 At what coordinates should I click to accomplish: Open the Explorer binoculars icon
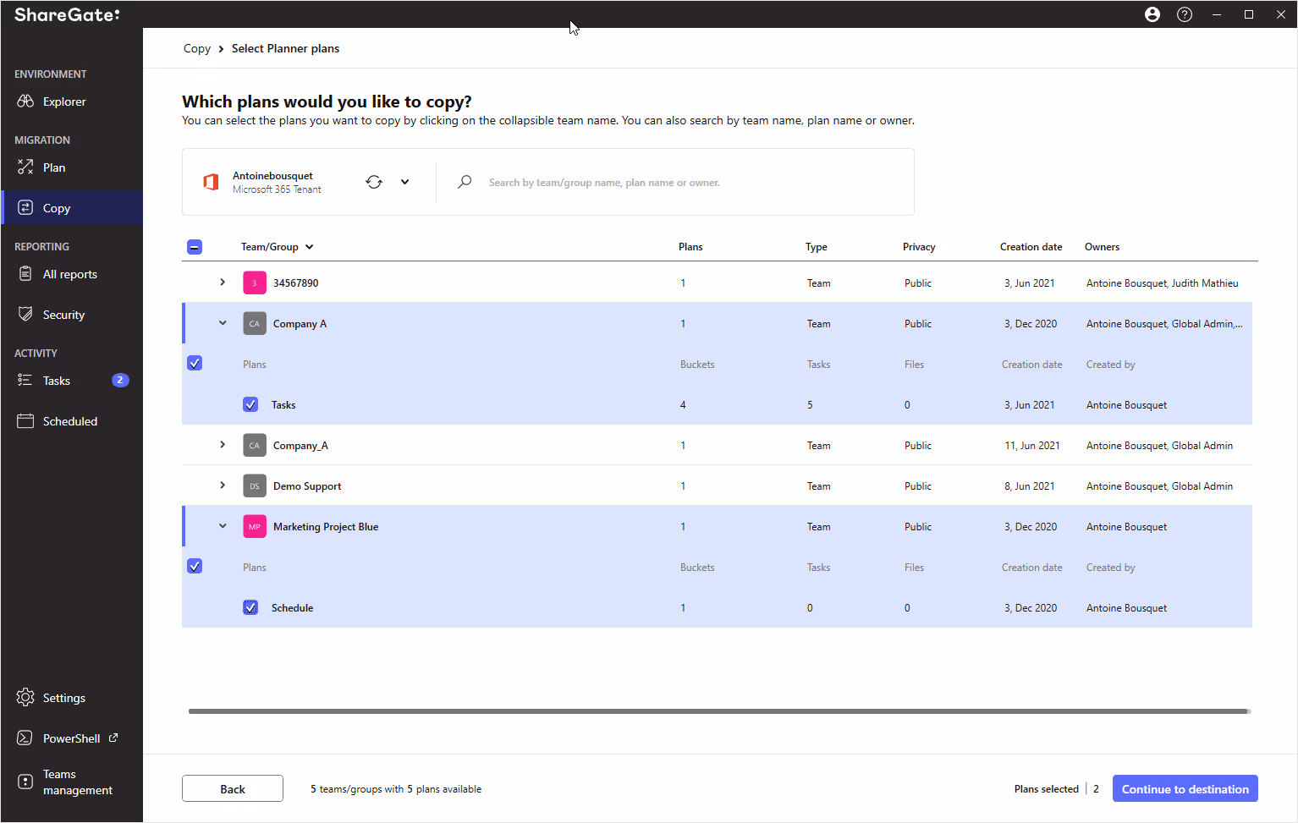25,102
